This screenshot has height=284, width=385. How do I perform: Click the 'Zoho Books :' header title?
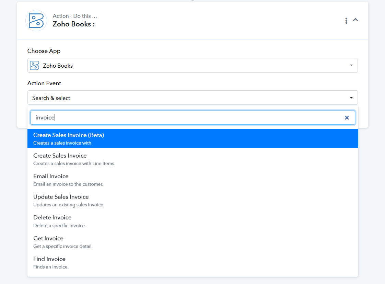74,24
